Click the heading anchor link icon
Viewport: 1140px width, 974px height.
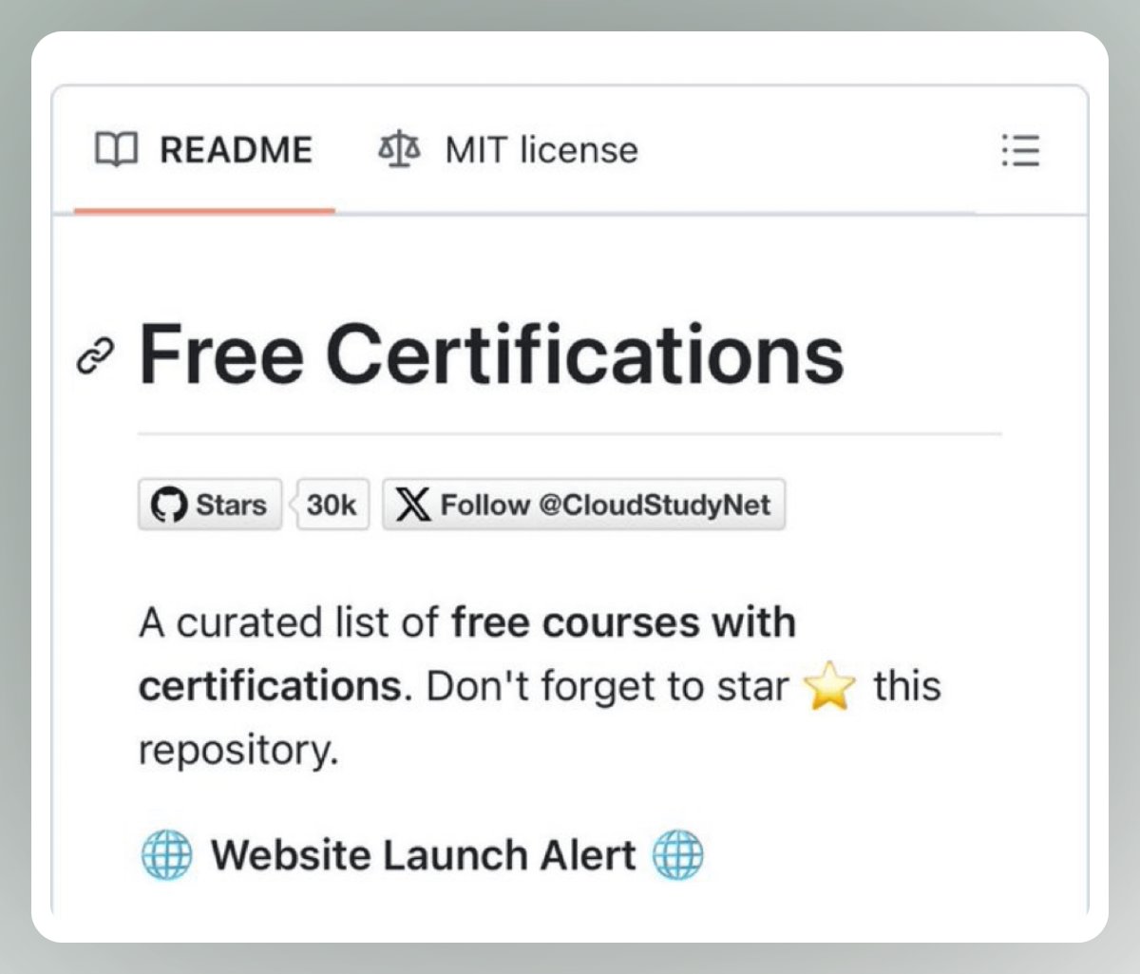[x=96, y=356]
